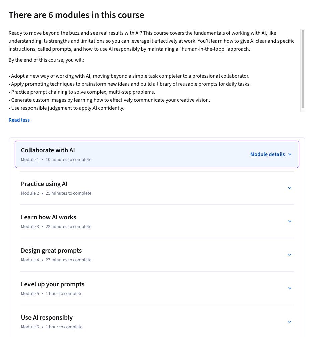Click the chevron beside "Module details"

coord(290,154)
